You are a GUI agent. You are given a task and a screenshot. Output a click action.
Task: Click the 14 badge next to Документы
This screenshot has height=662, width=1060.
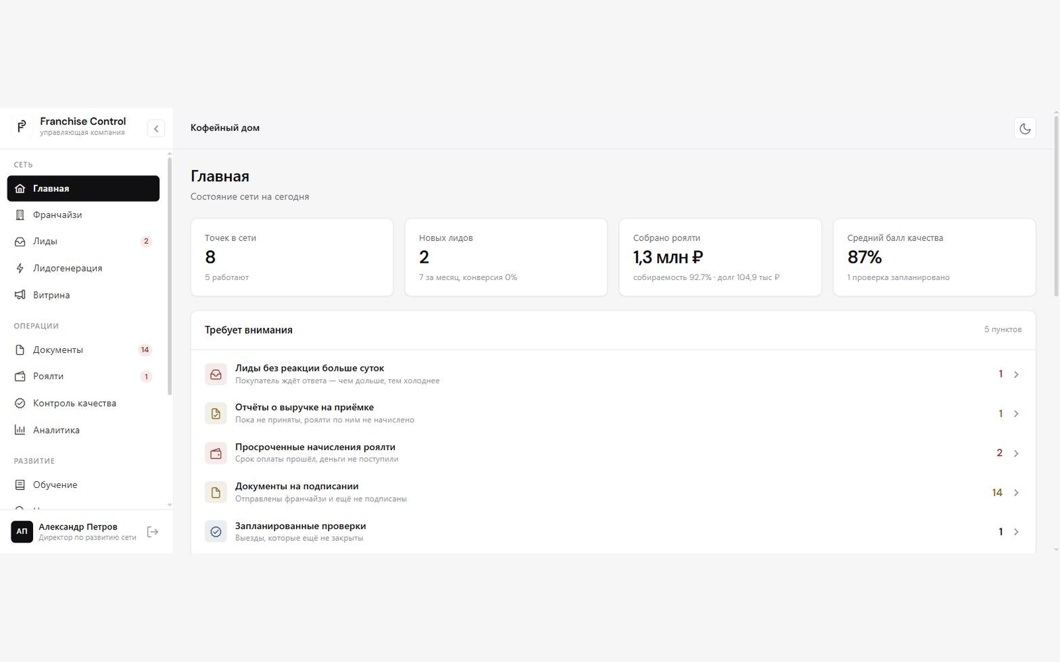tap(145, 350)
